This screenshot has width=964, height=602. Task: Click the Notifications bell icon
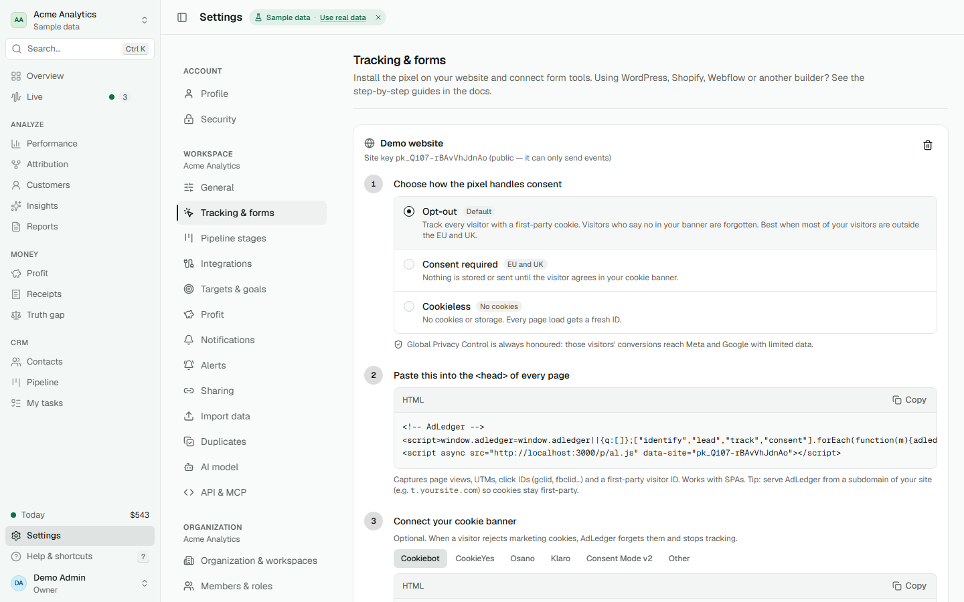coord(189,340)
